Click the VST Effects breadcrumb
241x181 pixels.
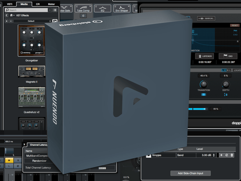22,15
